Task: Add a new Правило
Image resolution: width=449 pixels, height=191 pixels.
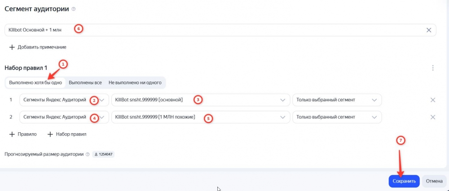Action: [x=23, y=135]
